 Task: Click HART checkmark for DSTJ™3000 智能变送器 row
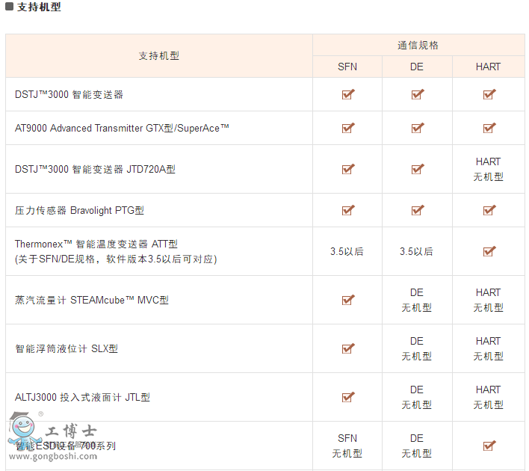pos(489,94)
